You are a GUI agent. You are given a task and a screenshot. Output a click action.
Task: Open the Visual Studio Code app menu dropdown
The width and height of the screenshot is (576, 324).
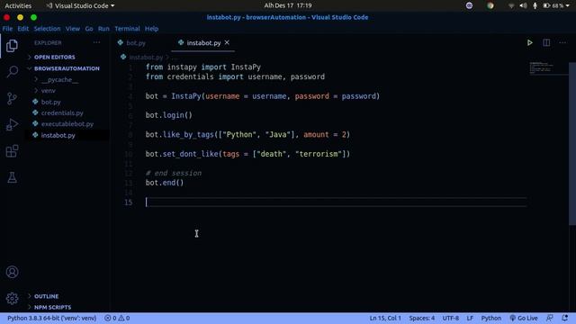(80, 6)
